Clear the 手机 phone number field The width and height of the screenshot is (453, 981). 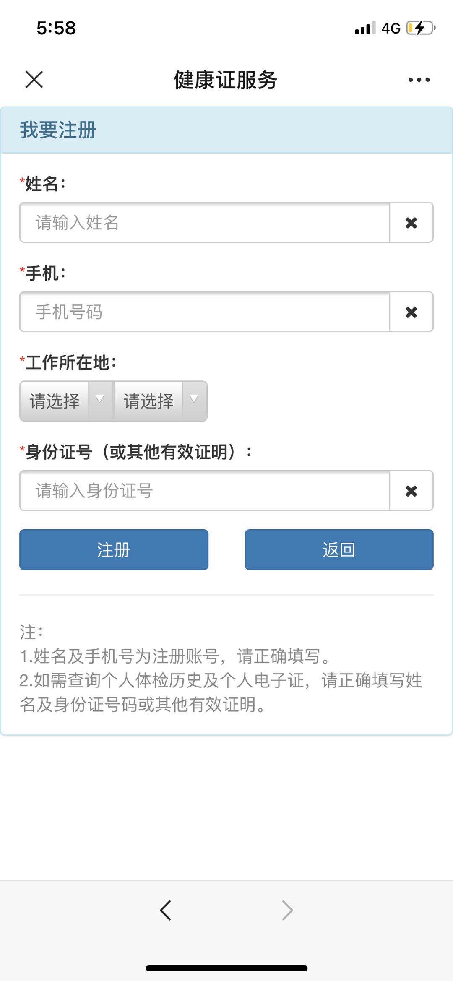click(x=411, y=312)
